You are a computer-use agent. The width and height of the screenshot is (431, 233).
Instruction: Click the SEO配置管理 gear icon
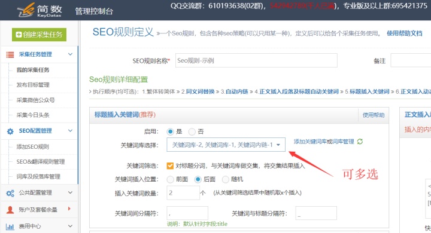[10, 131]
